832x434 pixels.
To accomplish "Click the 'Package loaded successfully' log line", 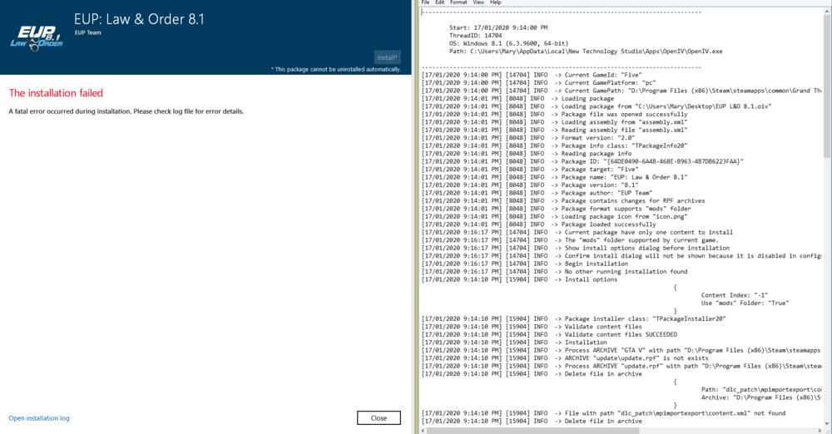I will click(x=538, y=224).
